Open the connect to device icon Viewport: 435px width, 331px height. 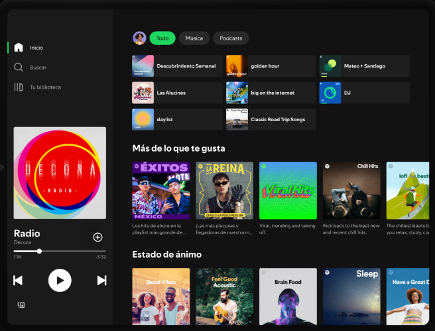(21, 305)
